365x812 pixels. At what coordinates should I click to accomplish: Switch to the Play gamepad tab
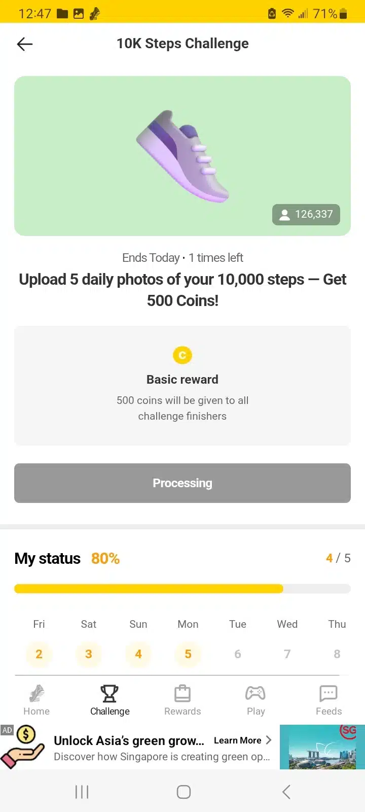255,700
